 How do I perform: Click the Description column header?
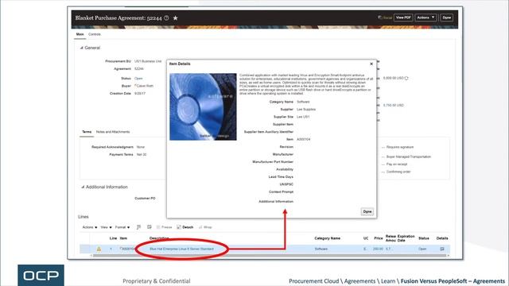point(159,238)
